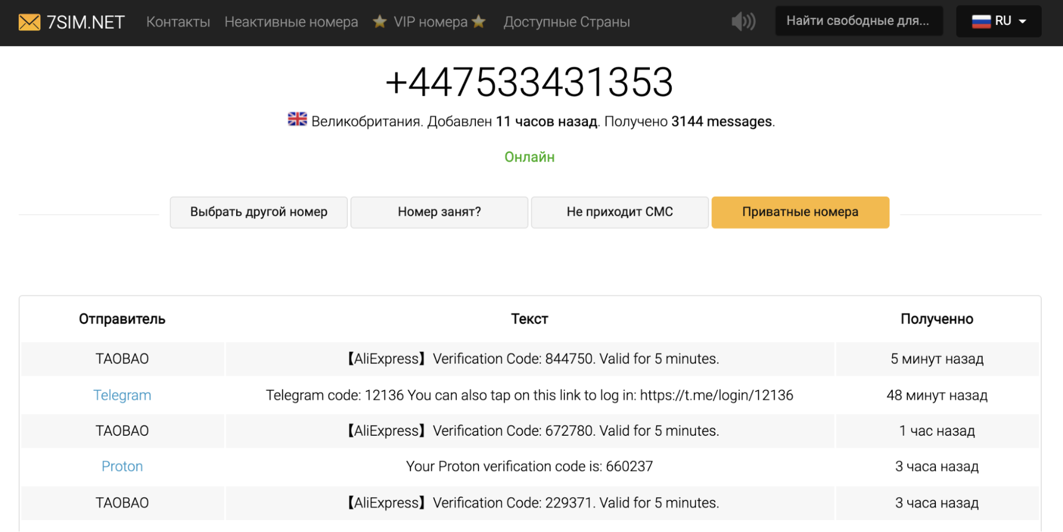Screen dimensions: 1063x532
Task: Click 3 часа назад in Proton row
Action: point(937,467)
